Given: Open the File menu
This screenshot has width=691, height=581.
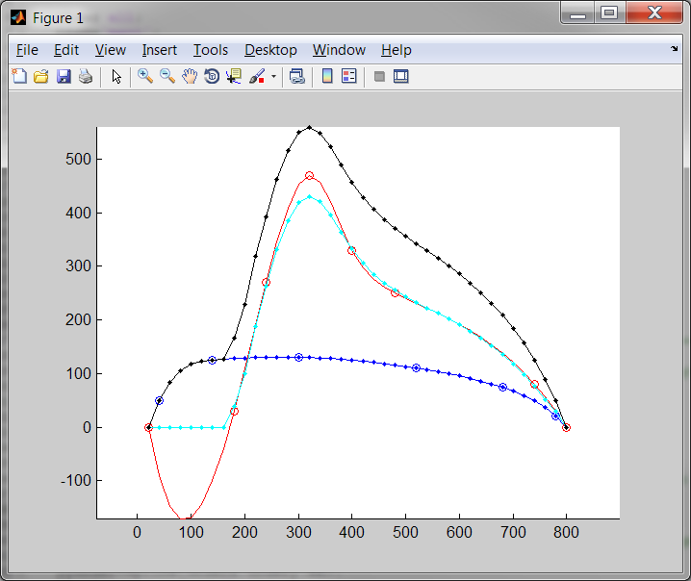Looking at the screenshot, I should 27,50.
